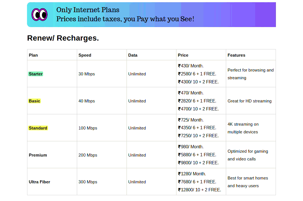Click the Data column header
This screenshot has height=201, width=303.
point(133,55)
